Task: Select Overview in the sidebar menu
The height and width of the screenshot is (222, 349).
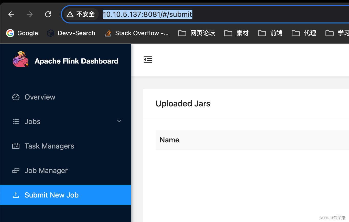Action: [40, 97]
